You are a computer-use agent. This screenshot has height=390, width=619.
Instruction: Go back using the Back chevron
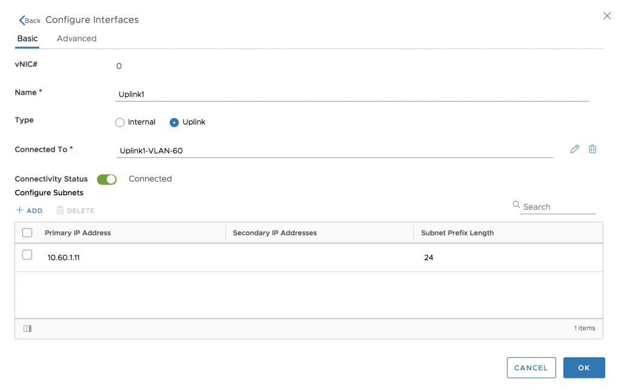(29, 20)
